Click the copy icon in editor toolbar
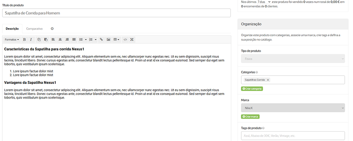This screenshot has width=353, height=141. click(x=39, y=40)
